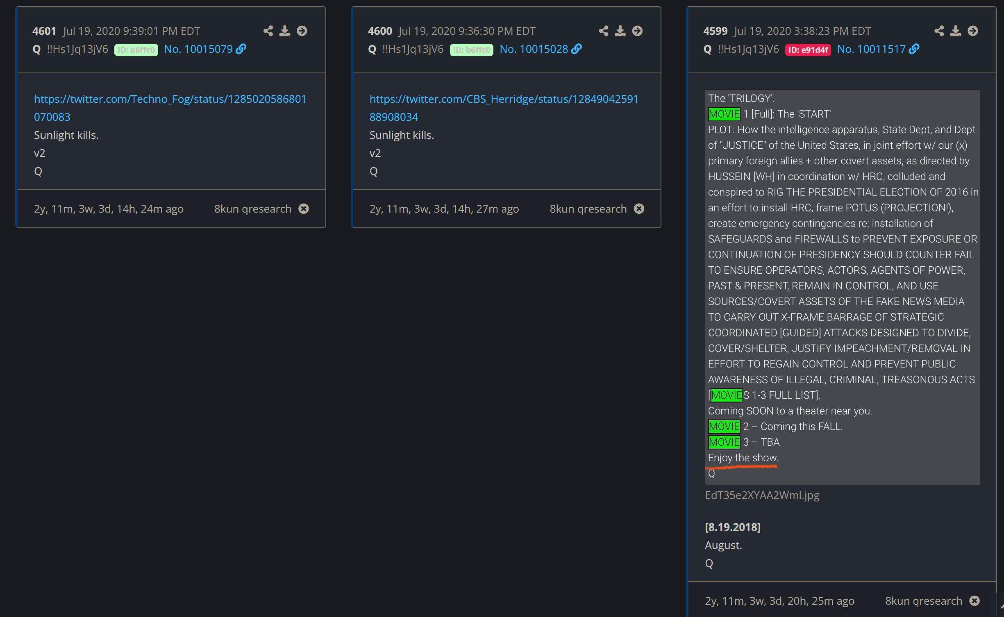Open the 'TRILOGY' image thumbnail in post 4599
The height and width of the screenshot is (617, 1004).
pyautogui.click(x=842, y=287)
